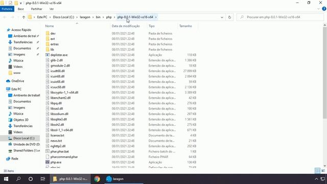Select phar.phar.bat batch file icon

[x=48, y=151]
